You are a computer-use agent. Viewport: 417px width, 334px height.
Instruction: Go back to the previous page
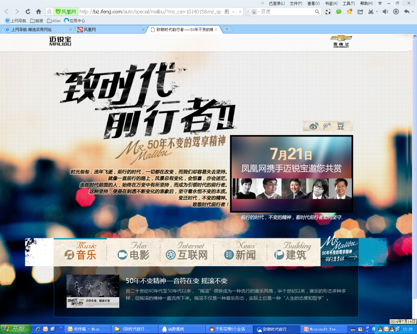[x=7, y=12]
